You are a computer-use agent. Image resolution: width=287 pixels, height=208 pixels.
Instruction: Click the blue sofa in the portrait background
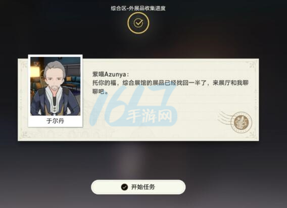[73, 81]
